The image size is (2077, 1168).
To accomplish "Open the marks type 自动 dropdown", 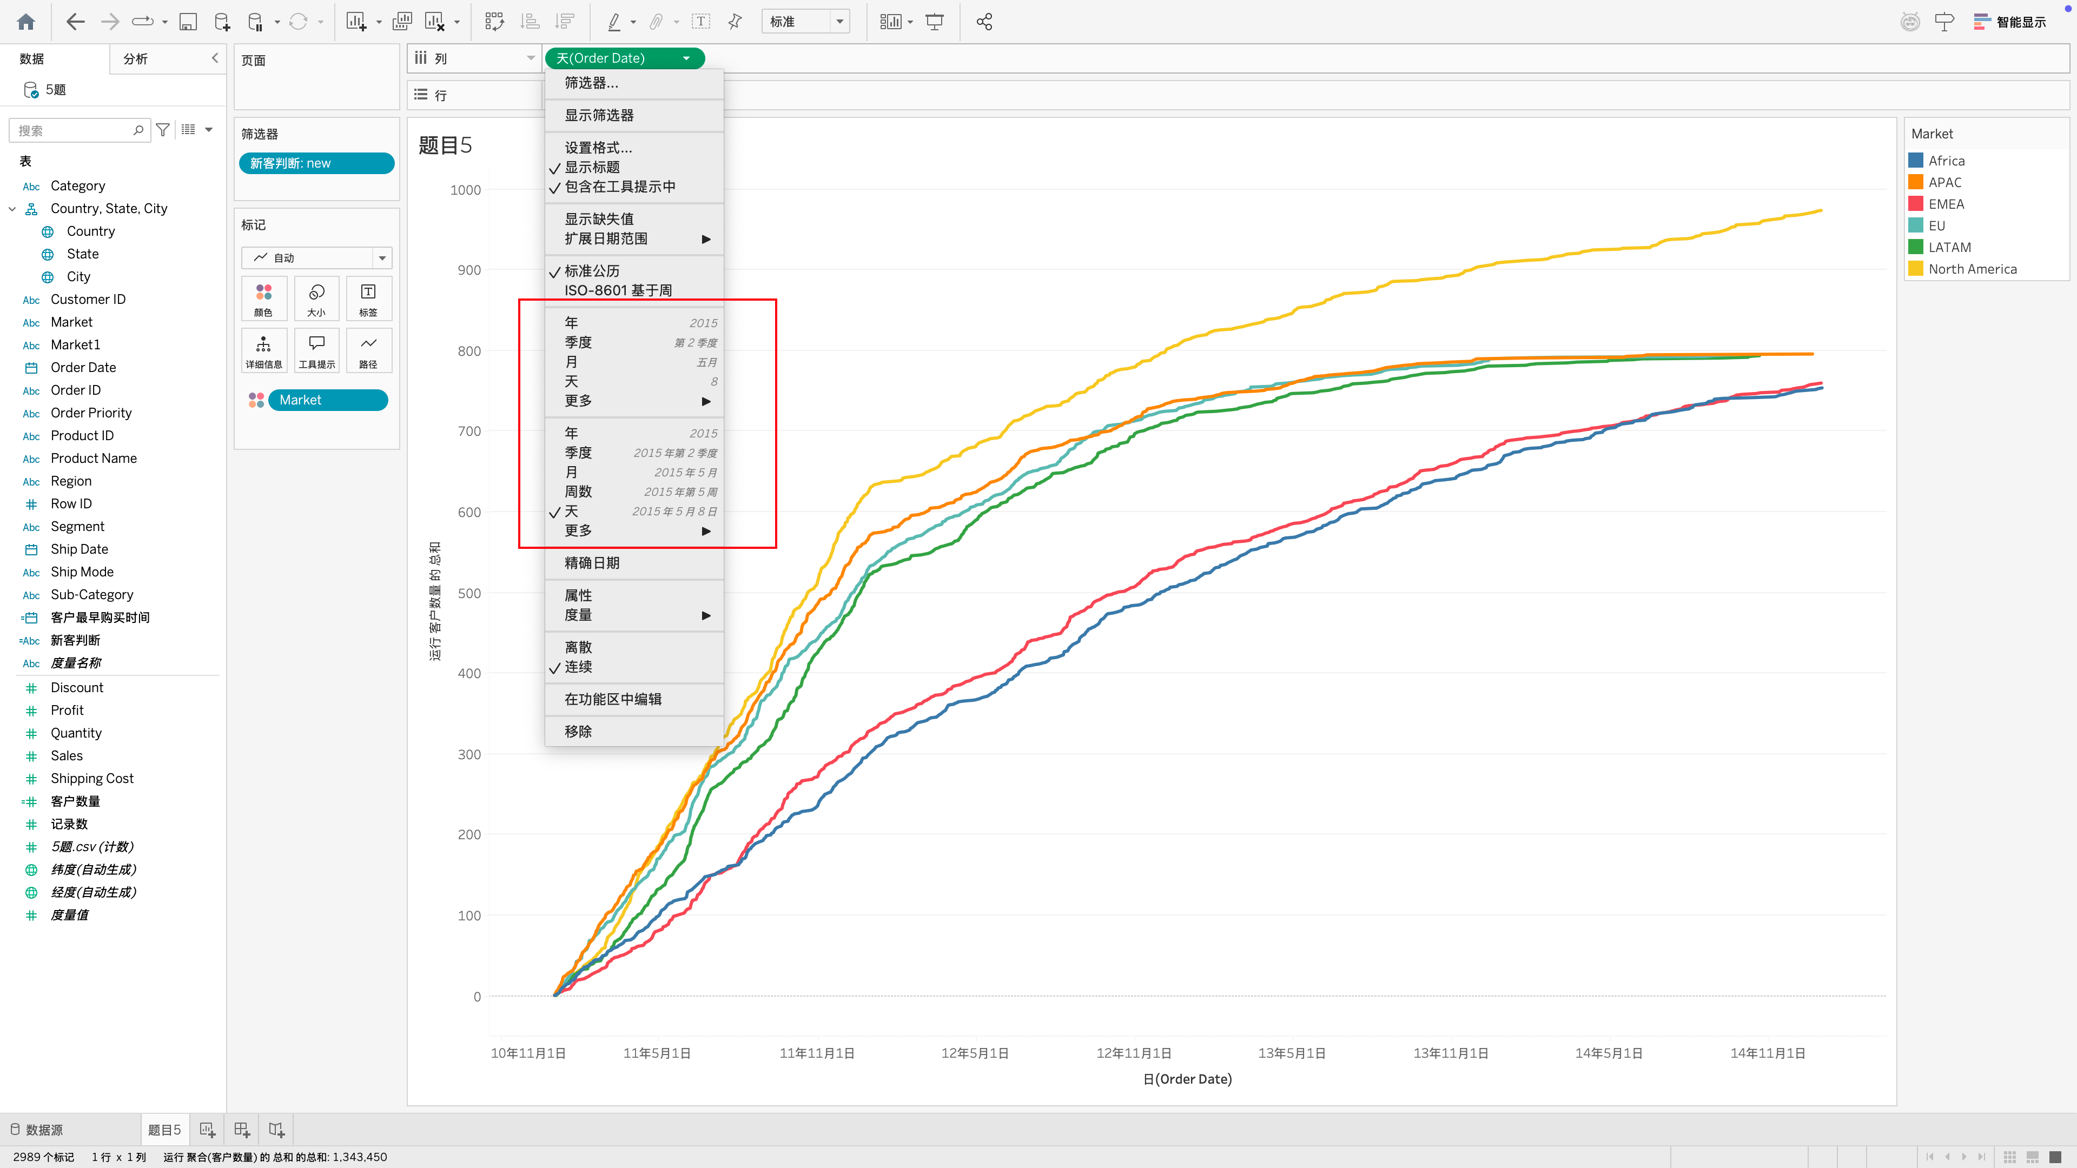I will [x=316, y=258].
